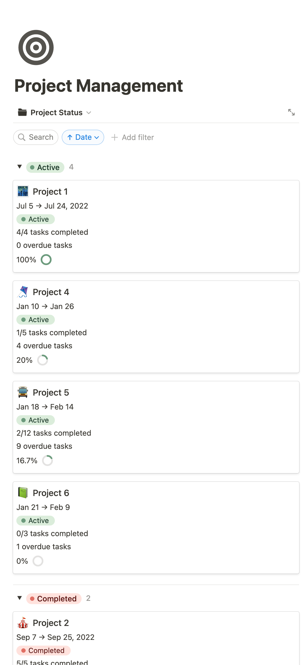Click Add filter
This screenshot has height=665, width=307.
coord(133,137)
